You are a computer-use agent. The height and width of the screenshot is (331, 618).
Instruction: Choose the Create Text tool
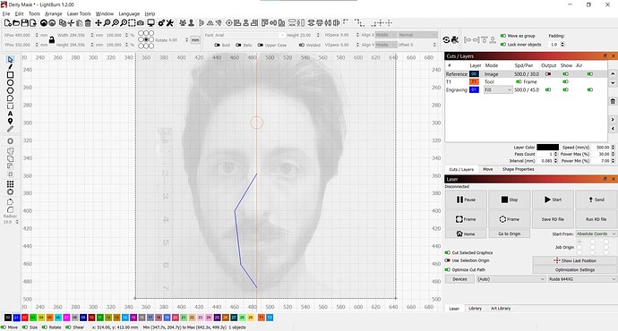10,114
